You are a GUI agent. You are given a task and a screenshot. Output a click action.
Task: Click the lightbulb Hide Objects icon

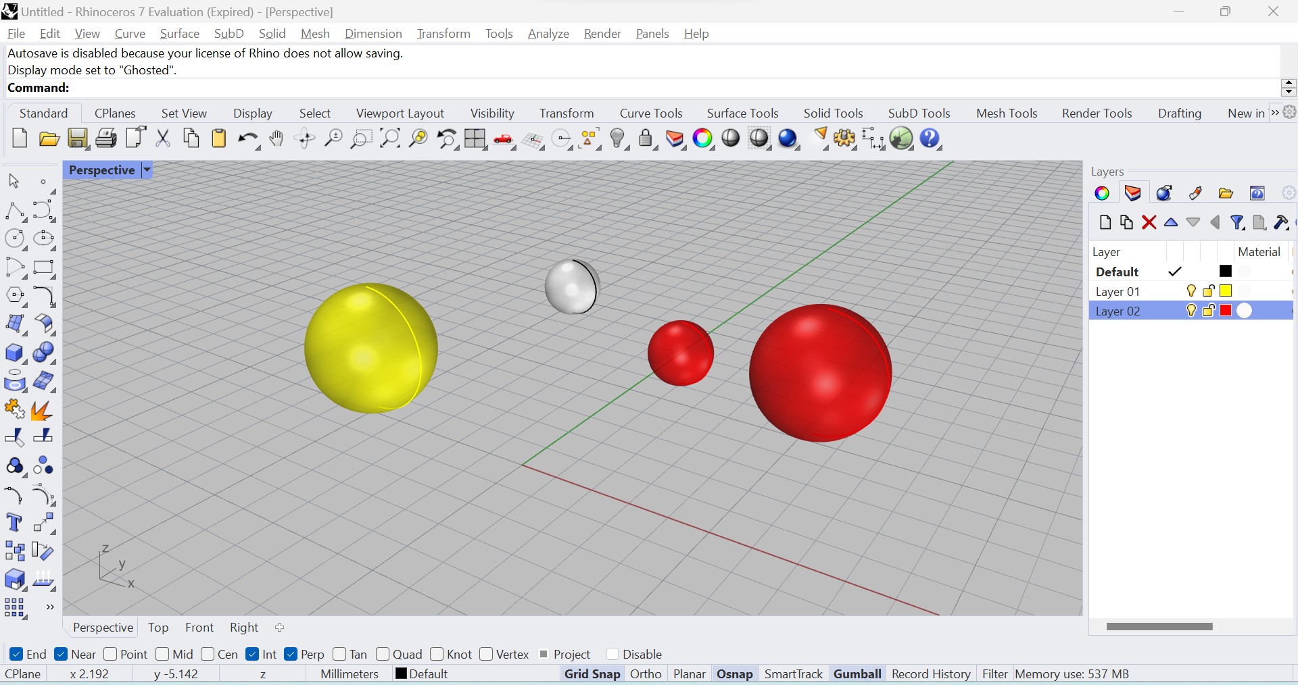click(618, 139)
